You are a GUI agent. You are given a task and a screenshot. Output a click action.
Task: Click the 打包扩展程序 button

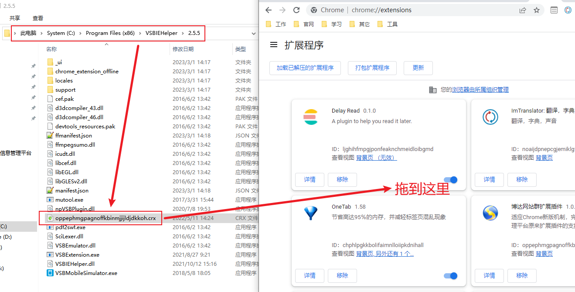pyautogui.click(x=372, y=68)
